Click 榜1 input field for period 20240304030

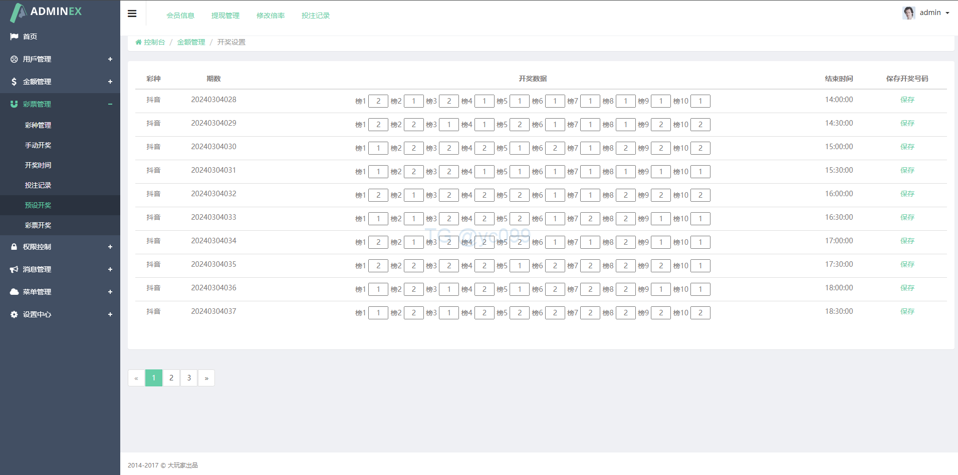pos(378,148)
